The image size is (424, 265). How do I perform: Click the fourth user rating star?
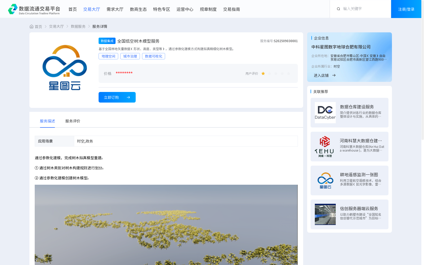pyautogui.click(x=282, y=73)
